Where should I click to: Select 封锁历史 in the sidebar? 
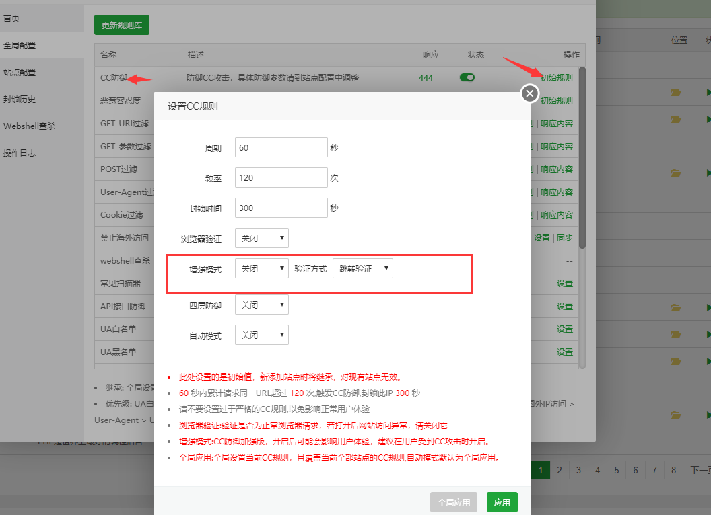[x=20, y=99]
